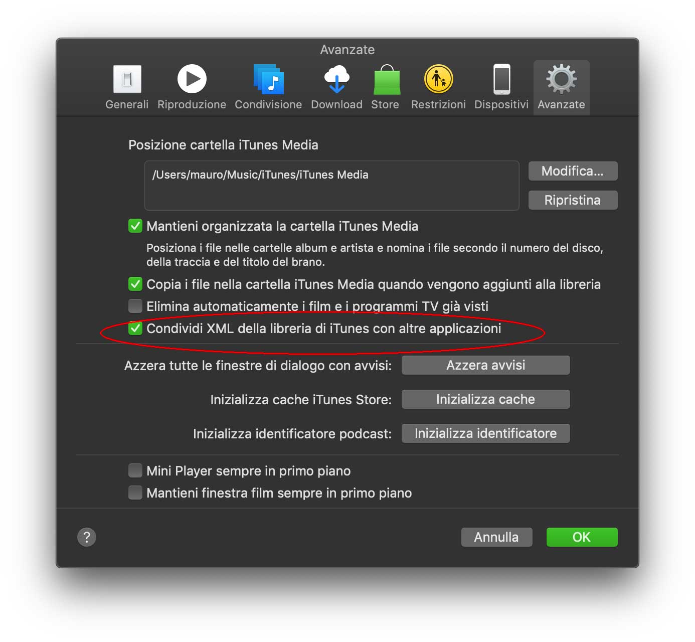
Task: Click the Ripristina button
Action: [x=573, y=200]
